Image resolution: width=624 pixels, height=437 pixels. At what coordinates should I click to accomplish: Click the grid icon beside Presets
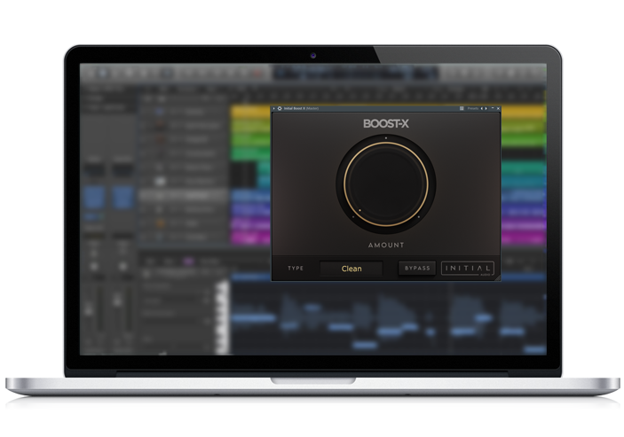point(462,108)
